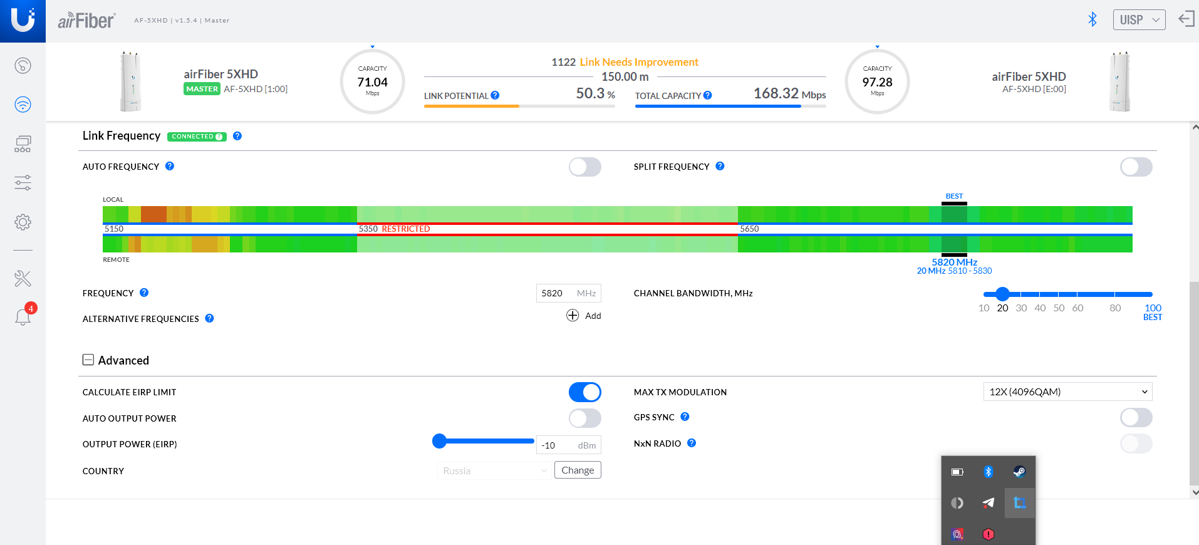Click the Output Power dBm input field
Image resolution: width=1199 pixels, height=545 pixels.
point(569,445)
